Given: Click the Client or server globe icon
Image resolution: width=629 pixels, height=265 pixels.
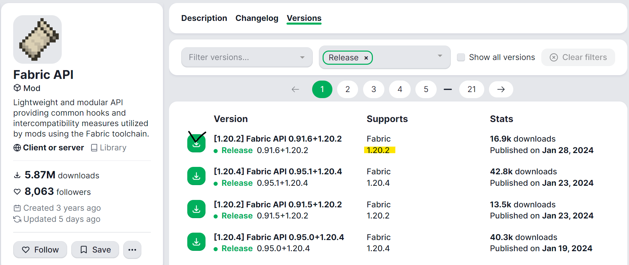Looking at the screenshot, I should (17, 148).
